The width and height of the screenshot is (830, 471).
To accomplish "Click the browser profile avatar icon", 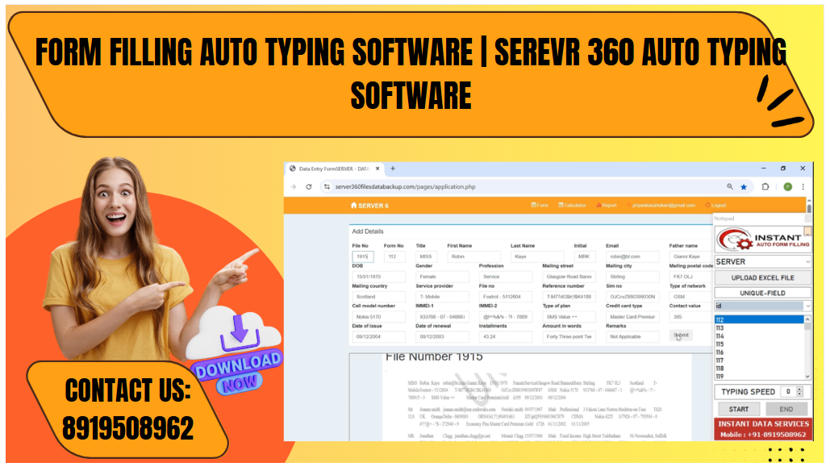I will (787, 186).
